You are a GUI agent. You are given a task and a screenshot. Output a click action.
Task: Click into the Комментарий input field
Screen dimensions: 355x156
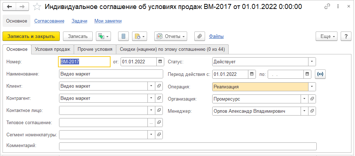[188, 146]
